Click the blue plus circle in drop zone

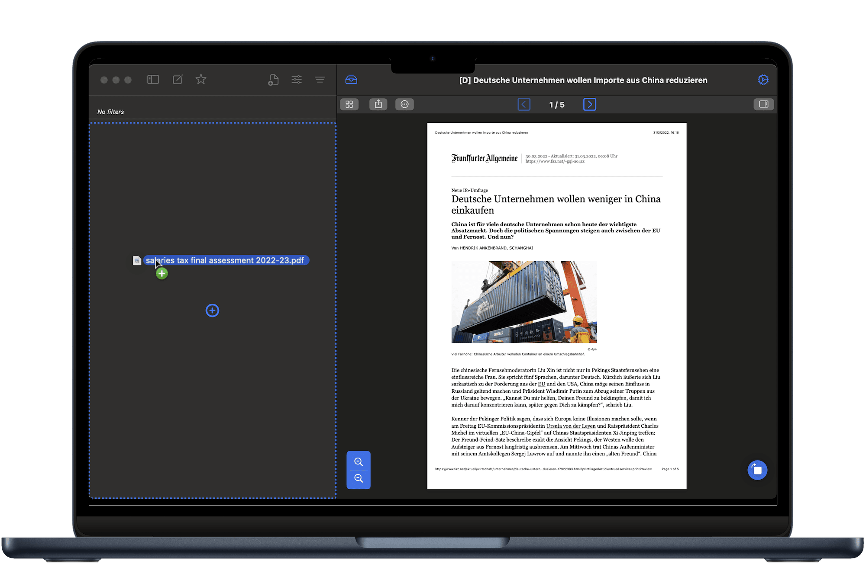(x=212, y=311)
